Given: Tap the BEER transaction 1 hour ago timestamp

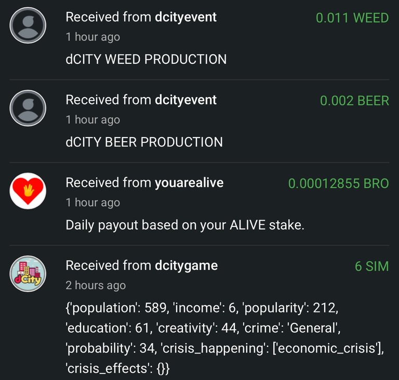Looking at the screenshot, I should pyautogui.click(x=93, y=120).
